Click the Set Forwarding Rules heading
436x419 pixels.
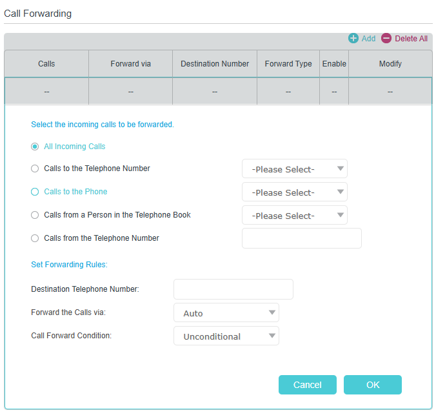click(x=69, y=265)
